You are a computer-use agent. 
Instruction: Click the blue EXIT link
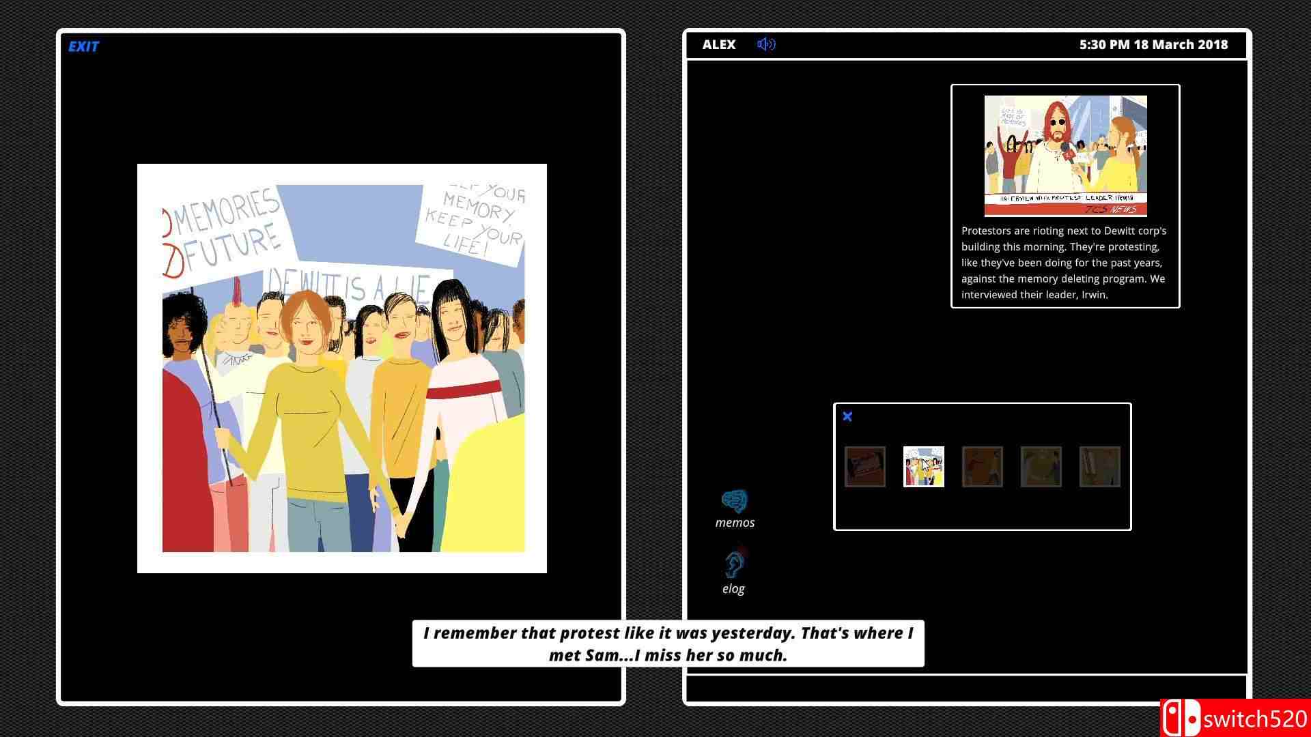83,46
